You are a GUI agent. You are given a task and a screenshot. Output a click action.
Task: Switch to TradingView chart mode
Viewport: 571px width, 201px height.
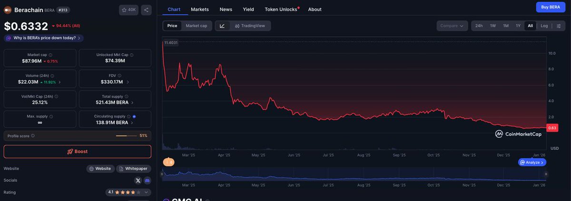click(250, 26)
